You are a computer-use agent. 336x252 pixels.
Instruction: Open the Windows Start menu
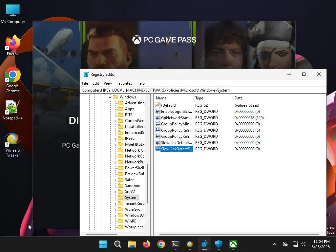tap(103, 244)
